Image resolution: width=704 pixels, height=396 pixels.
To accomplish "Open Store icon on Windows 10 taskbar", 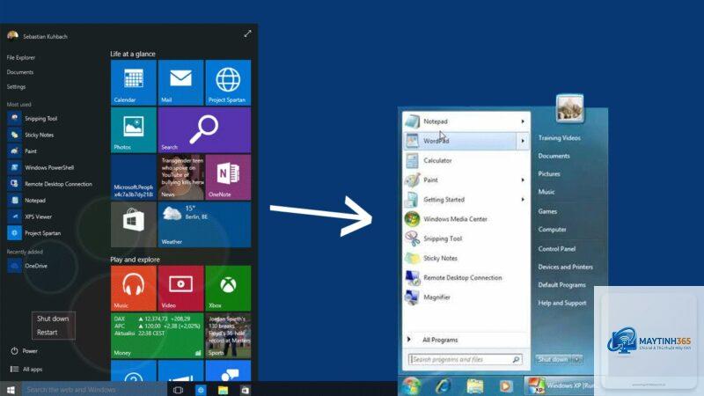I will point(246,390).
